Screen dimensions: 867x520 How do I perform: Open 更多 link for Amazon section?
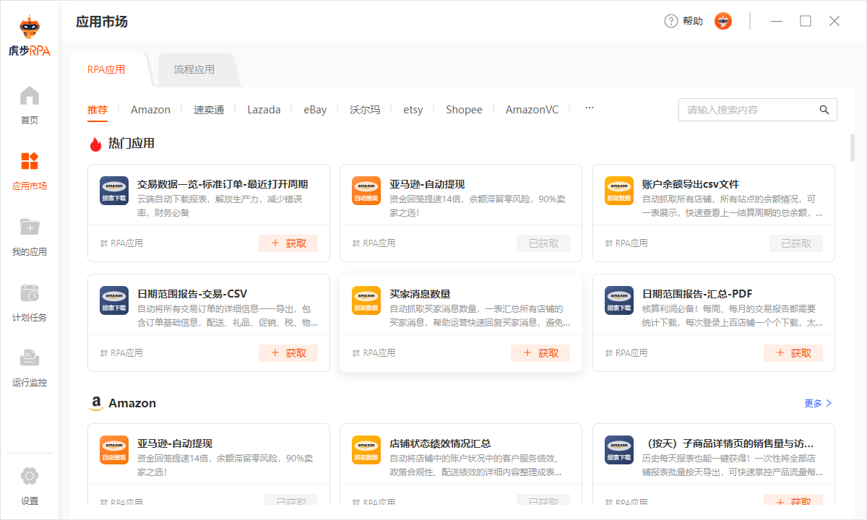(x=819, y=403)
